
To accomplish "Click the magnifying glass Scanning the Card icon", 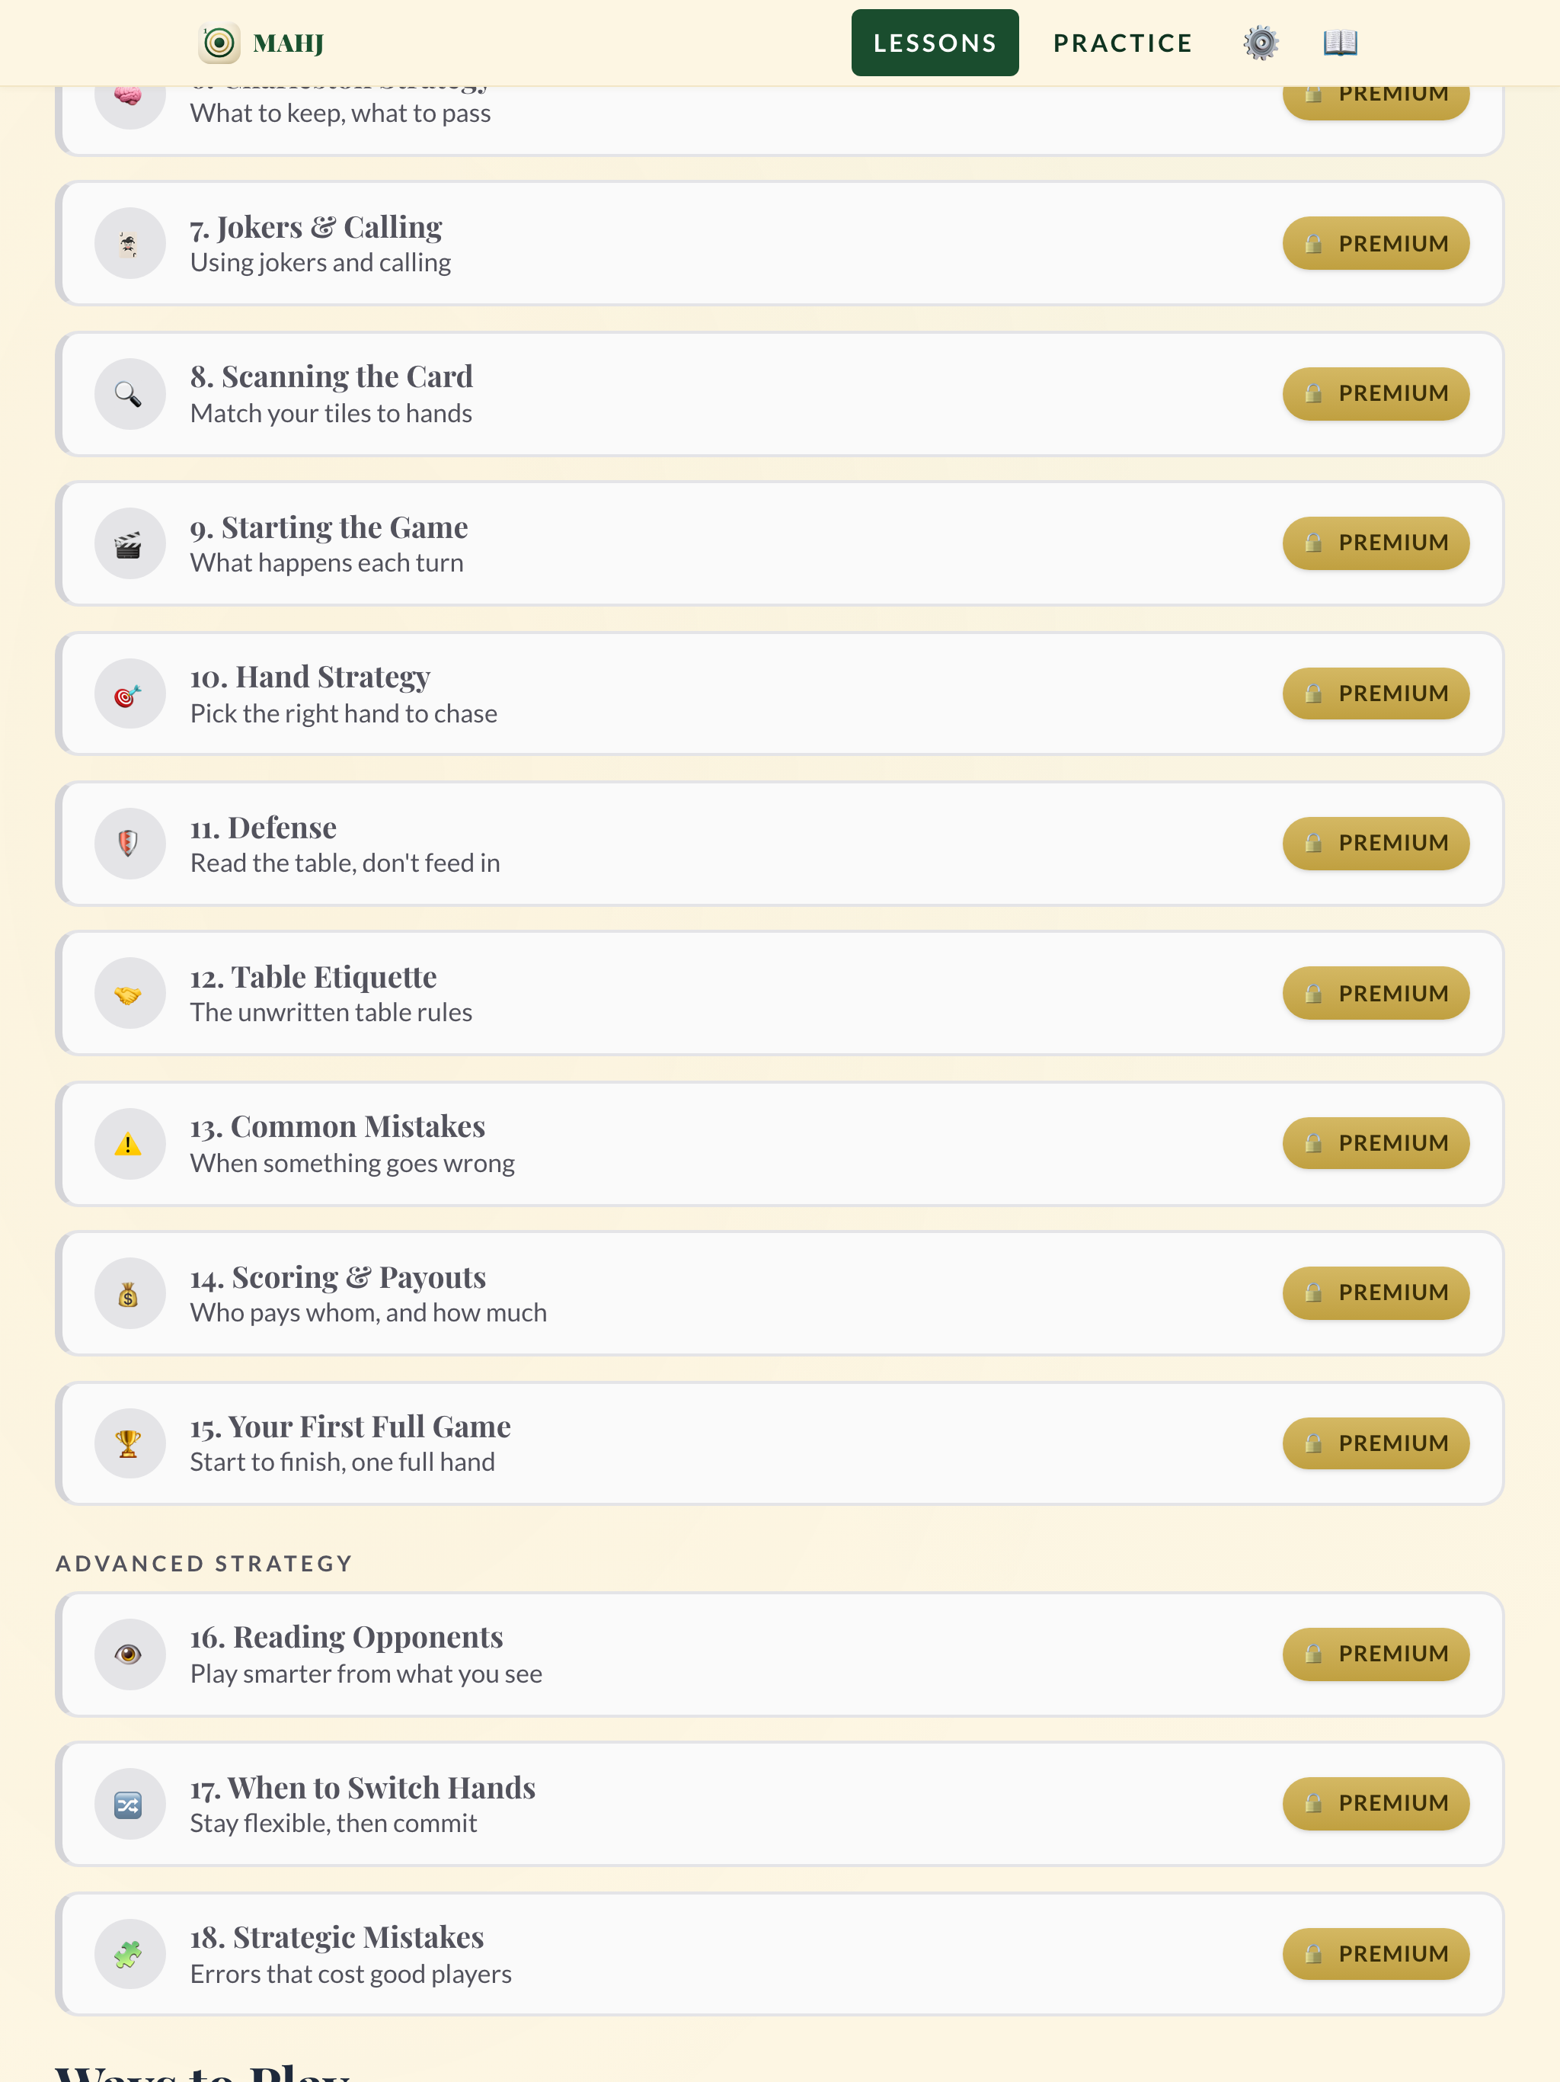I will (129, 393).
